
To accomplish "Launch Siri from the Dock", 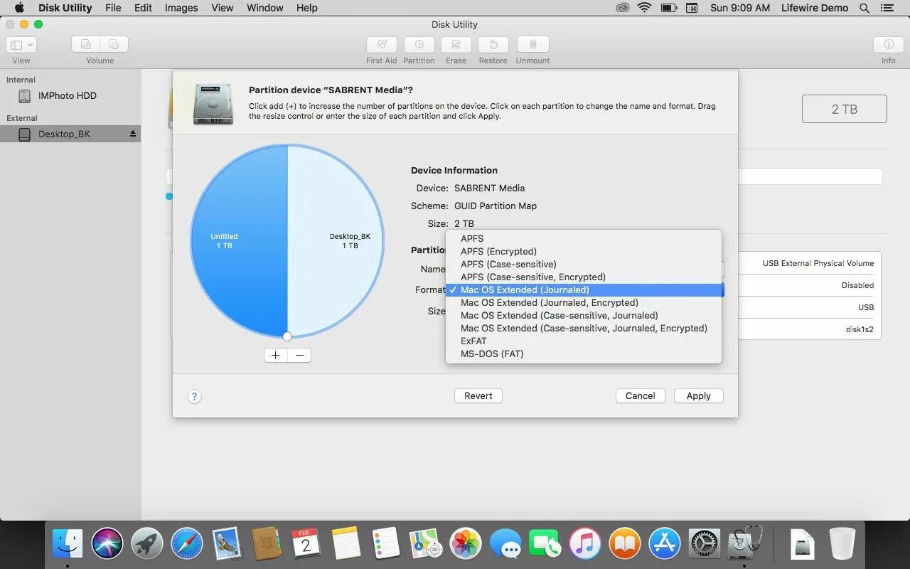I will [107, 544].
